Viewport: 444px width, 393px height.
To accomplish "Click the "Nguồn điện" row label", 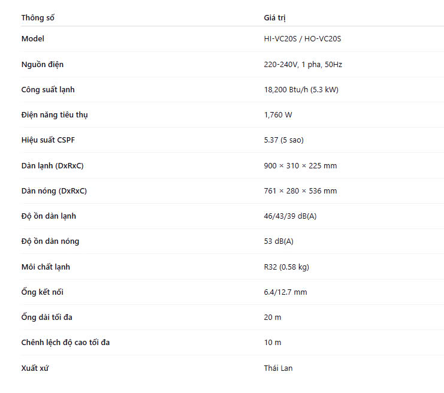I will pos(42,64).
